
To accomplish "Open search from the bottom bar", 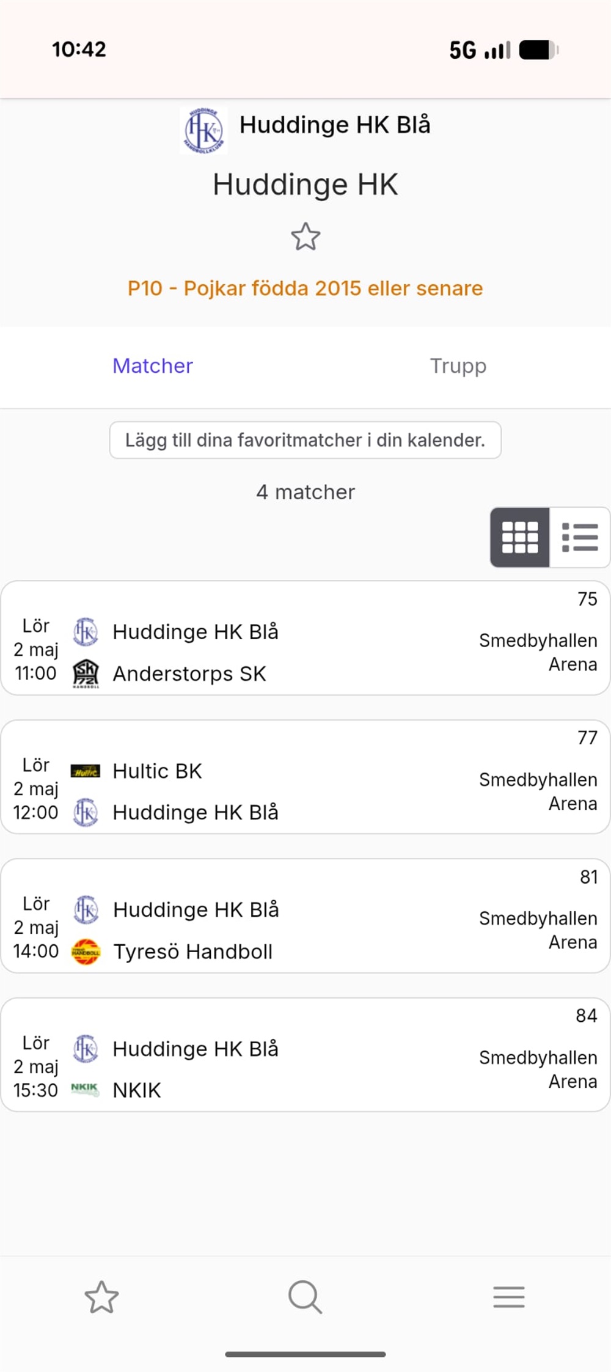I will tap(305, 1297).
